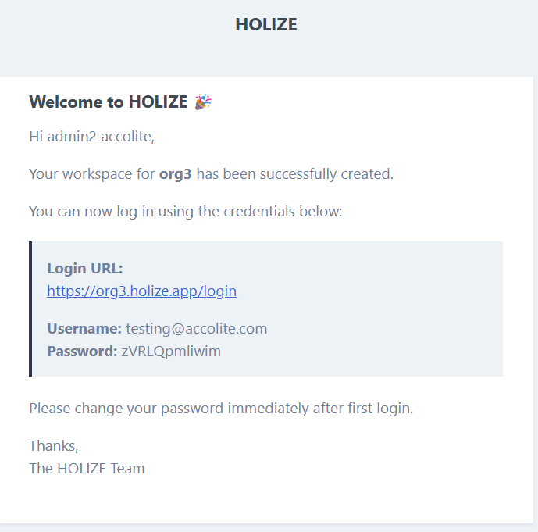This screenshot has width=538, height=532.
Task: Click the credentials intro sentence
Action: point(186,212)
